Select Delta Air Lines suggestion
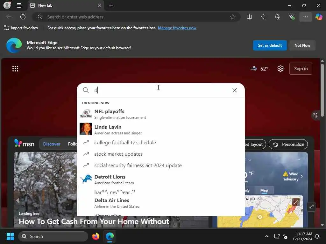Image resolution: width=326 pixels, height=244 pixels. (x=160, y=203)
